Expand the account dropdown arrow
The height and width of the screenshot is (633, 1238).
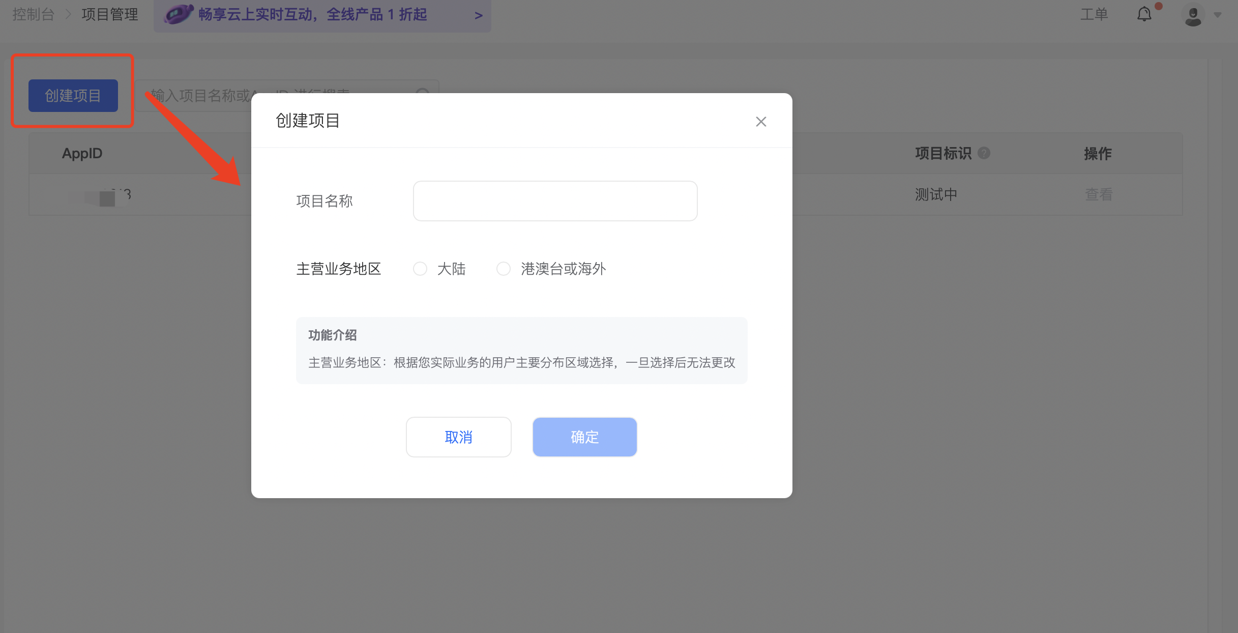(x=1218, y=15)
